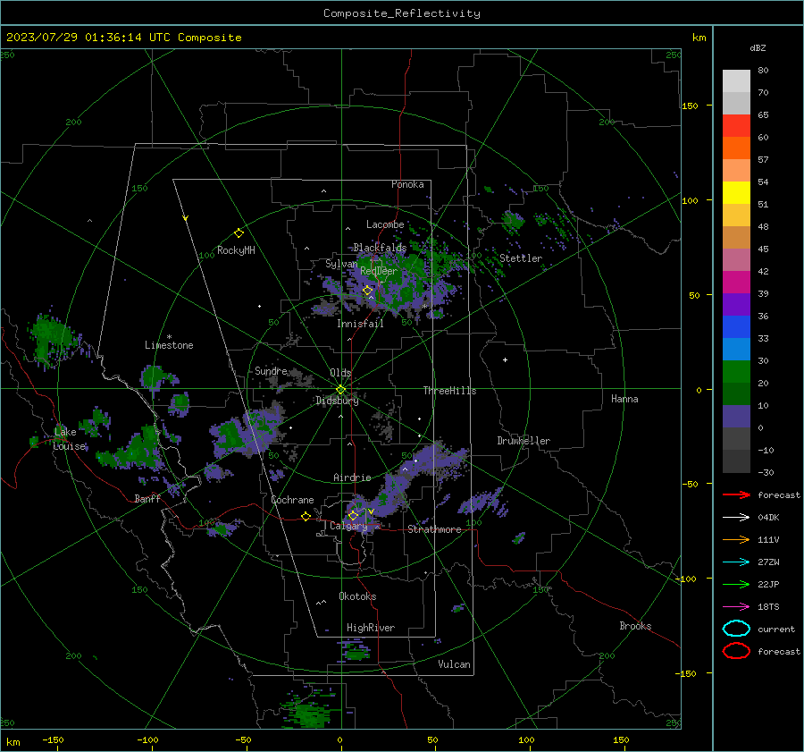Click the Stettler city label
Screen dimensions: 804x752
(x=521, y=258)
